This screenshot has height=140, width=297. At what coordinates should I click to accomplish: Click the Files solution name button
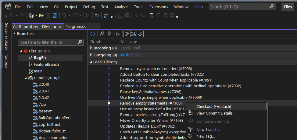[288, 7]
